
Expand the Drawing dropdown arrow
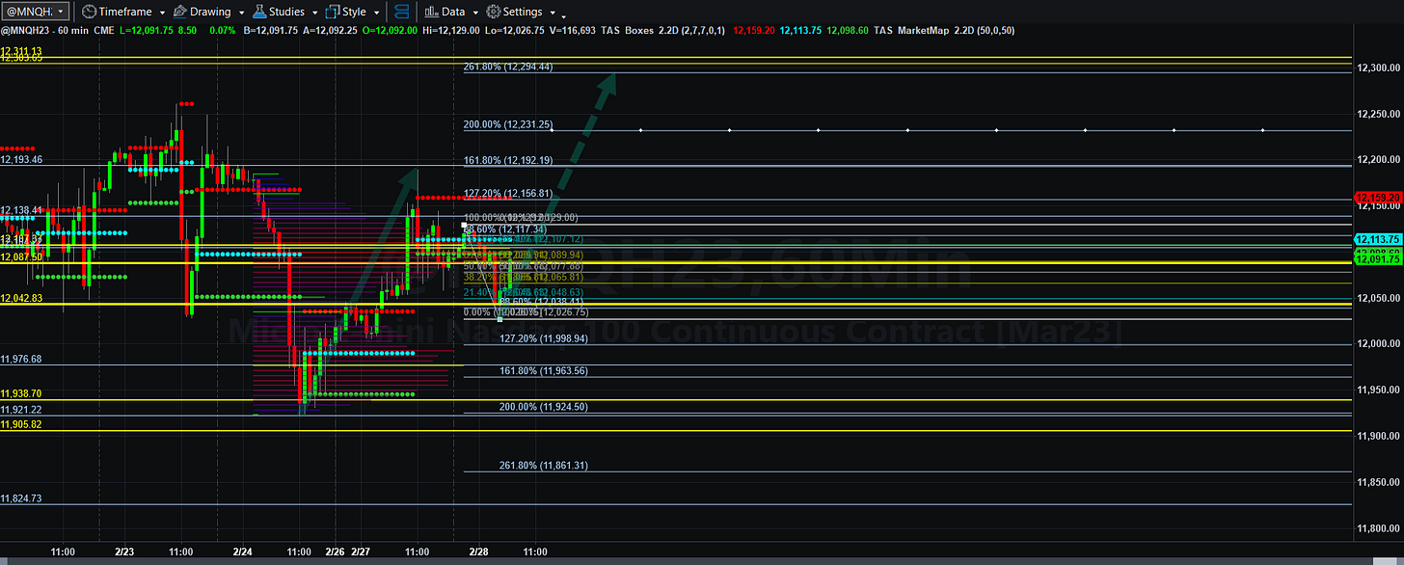239,13
